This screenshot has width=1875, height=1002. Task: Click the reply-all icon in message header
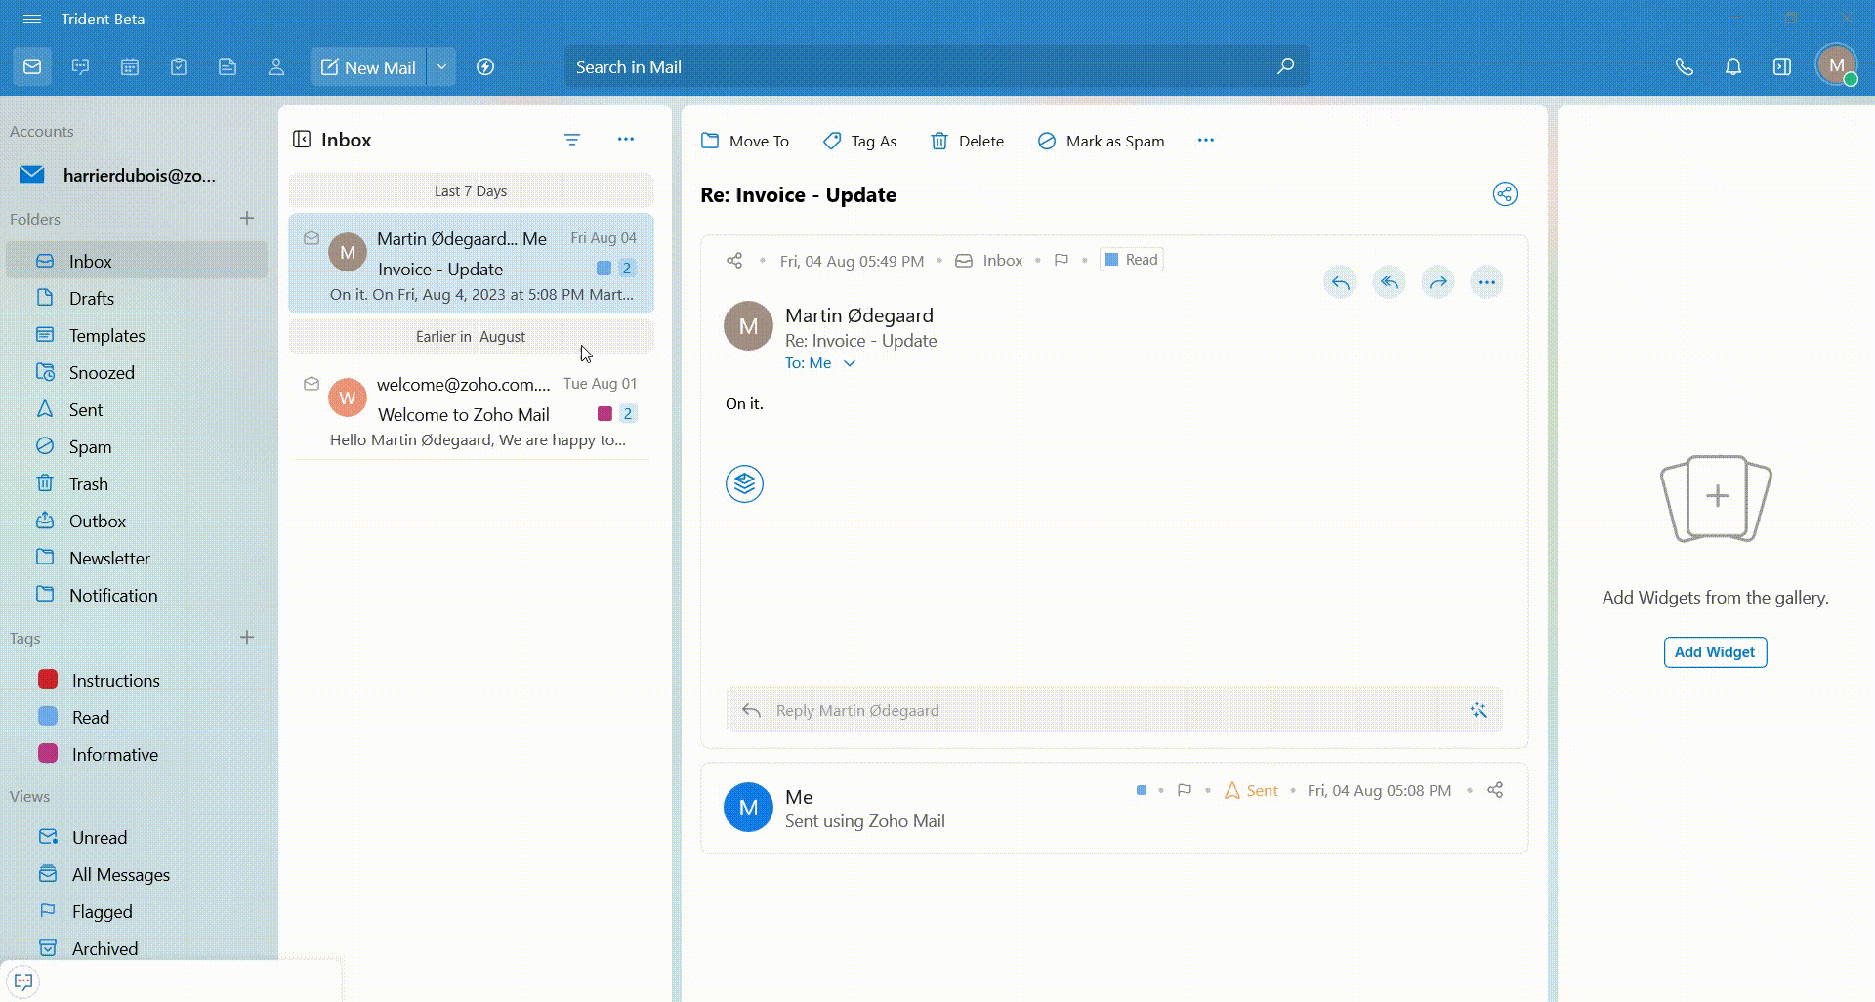[x=1389, y=283]
